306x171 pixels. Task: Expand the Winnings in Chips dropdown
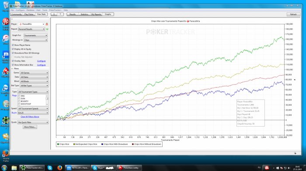(x=35, y=40)
